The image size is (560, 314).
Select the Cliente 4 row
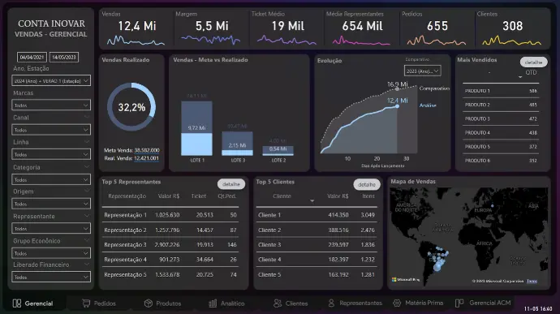pyautogui.click(x=317, y=260)
